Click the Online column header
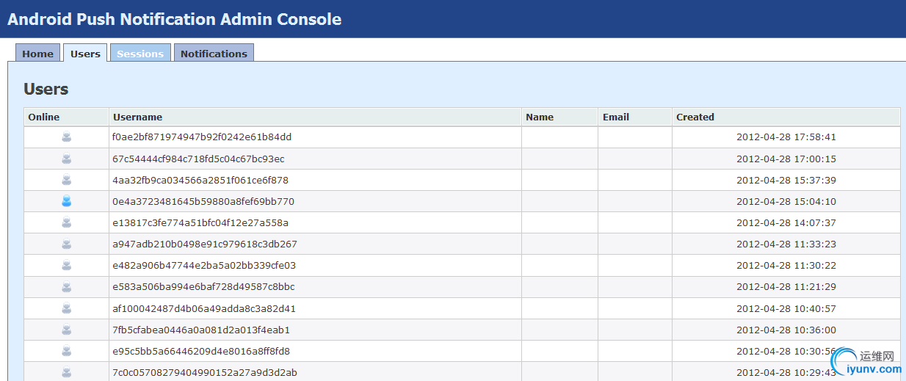The image size is (906, 381). (x=66, y=117)
